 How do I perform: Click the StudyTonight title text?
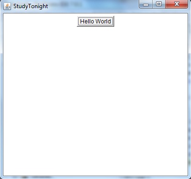31,6
